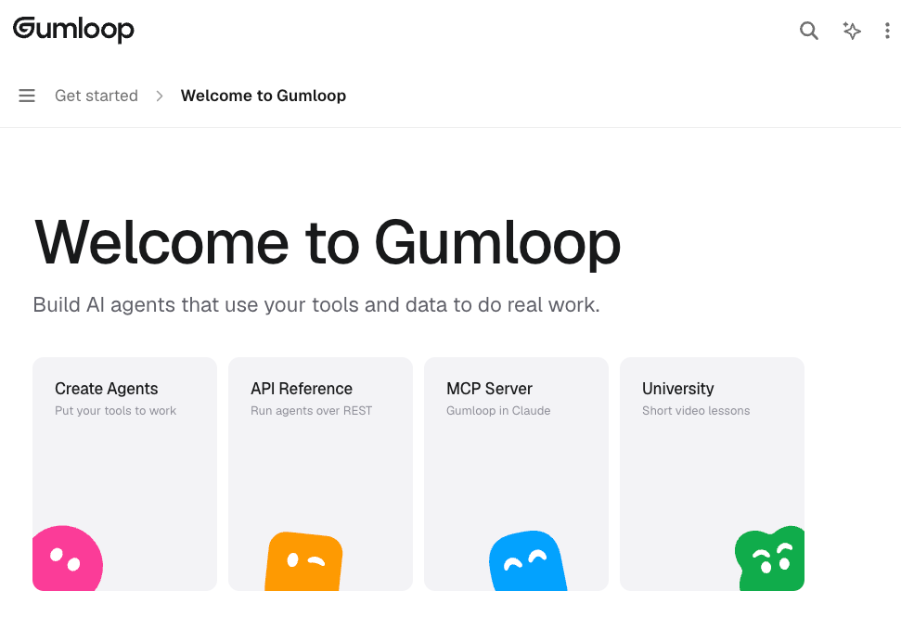Open the three-dot more options menu
Image resolution: width=901 pixels, height=629 pixels.
(887, 31)
